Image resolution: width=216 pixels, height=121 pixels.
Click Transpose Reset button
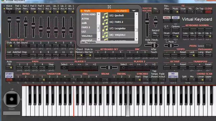[x=208, y=68]
